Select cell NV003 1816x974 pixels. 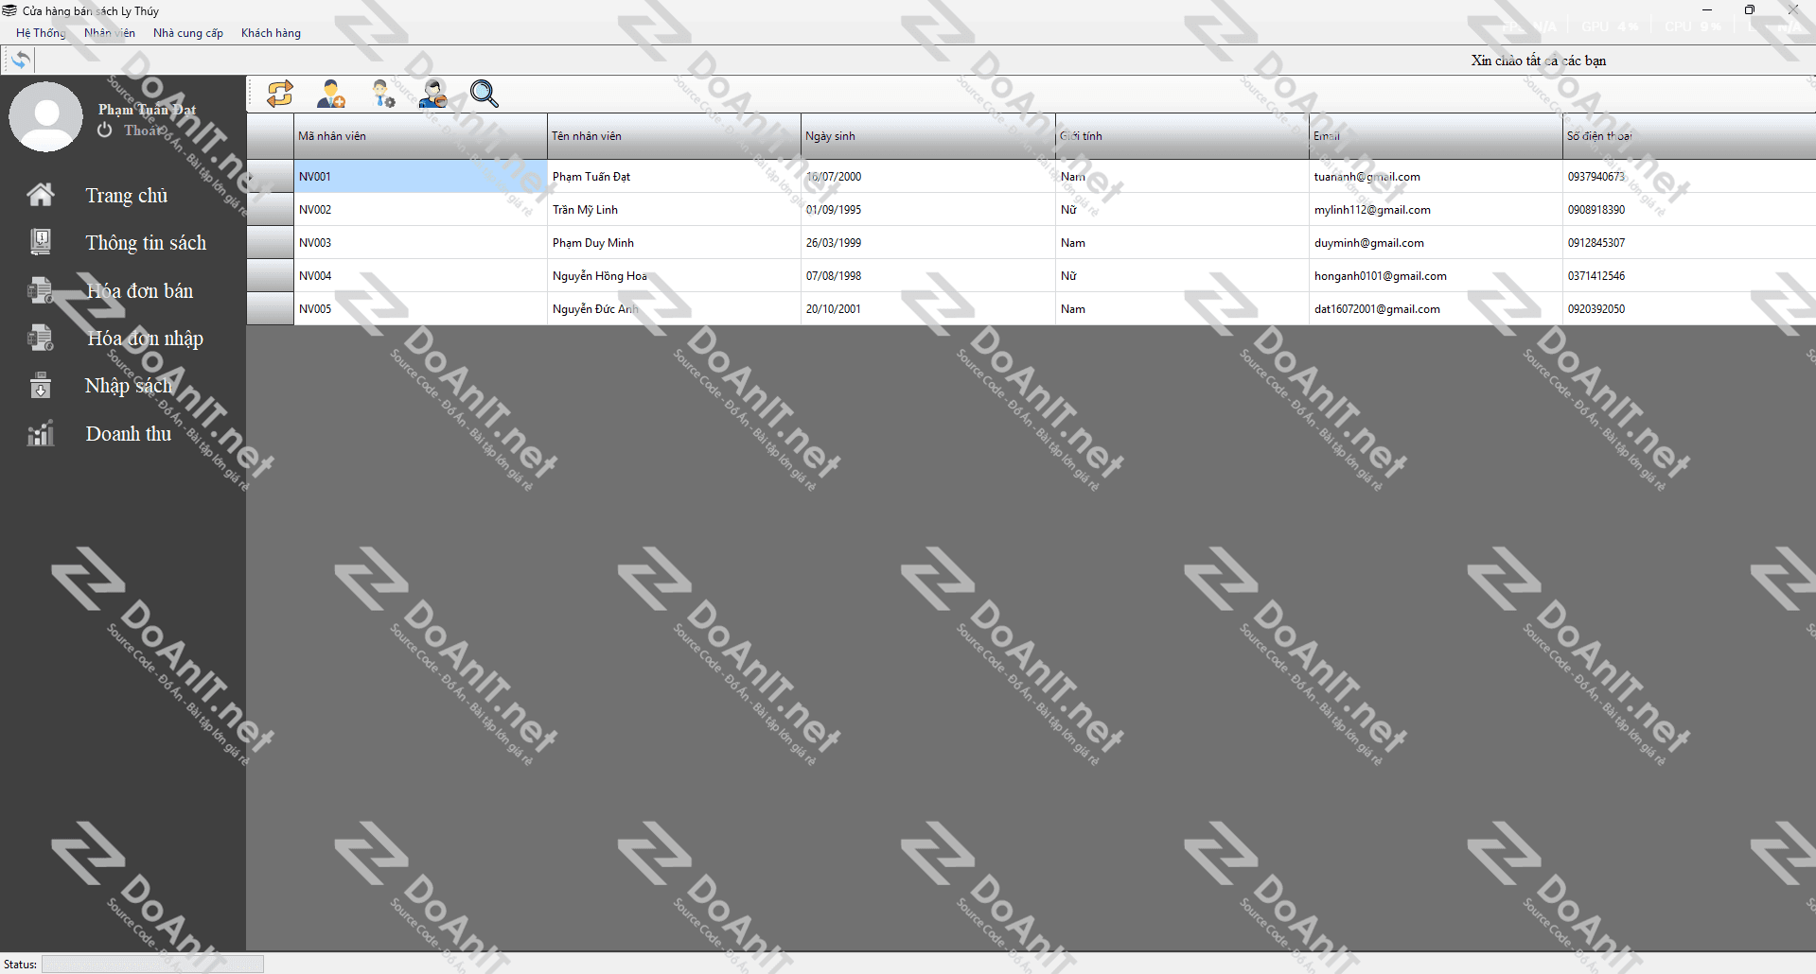[420, 243]
